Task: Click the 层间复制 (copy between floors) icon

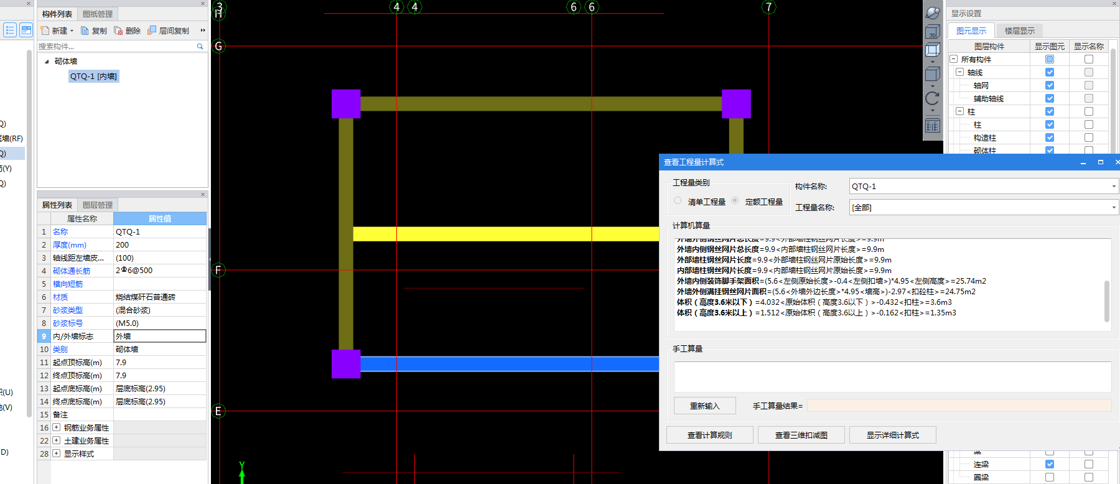Action: tap(152, 30)
